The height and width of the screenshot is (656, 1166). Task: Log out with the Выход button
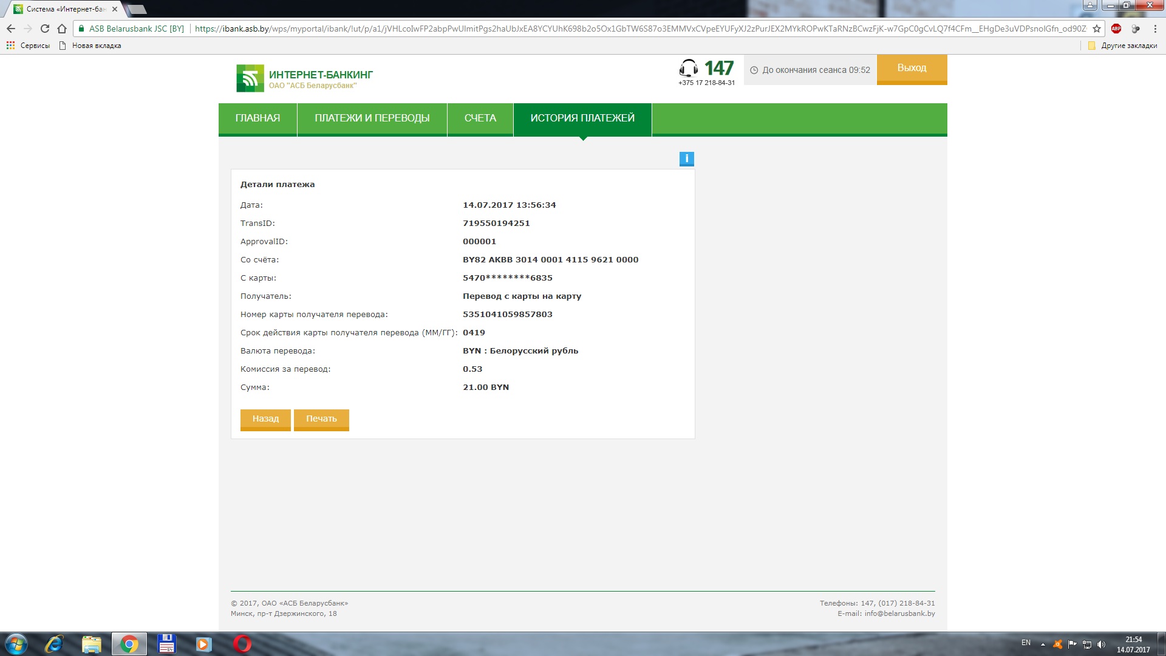pos(912,68)
